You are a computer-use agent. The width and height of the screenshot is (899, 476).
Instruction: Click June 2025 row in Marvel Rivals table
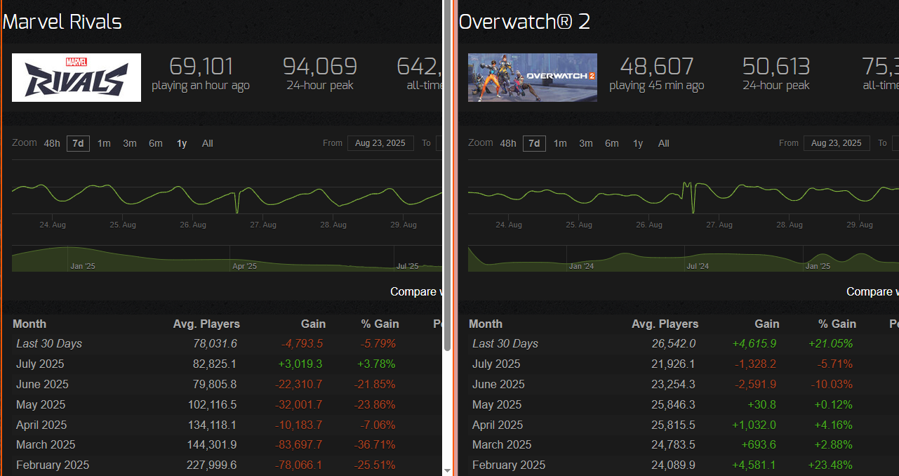click(x=227, y=384)
